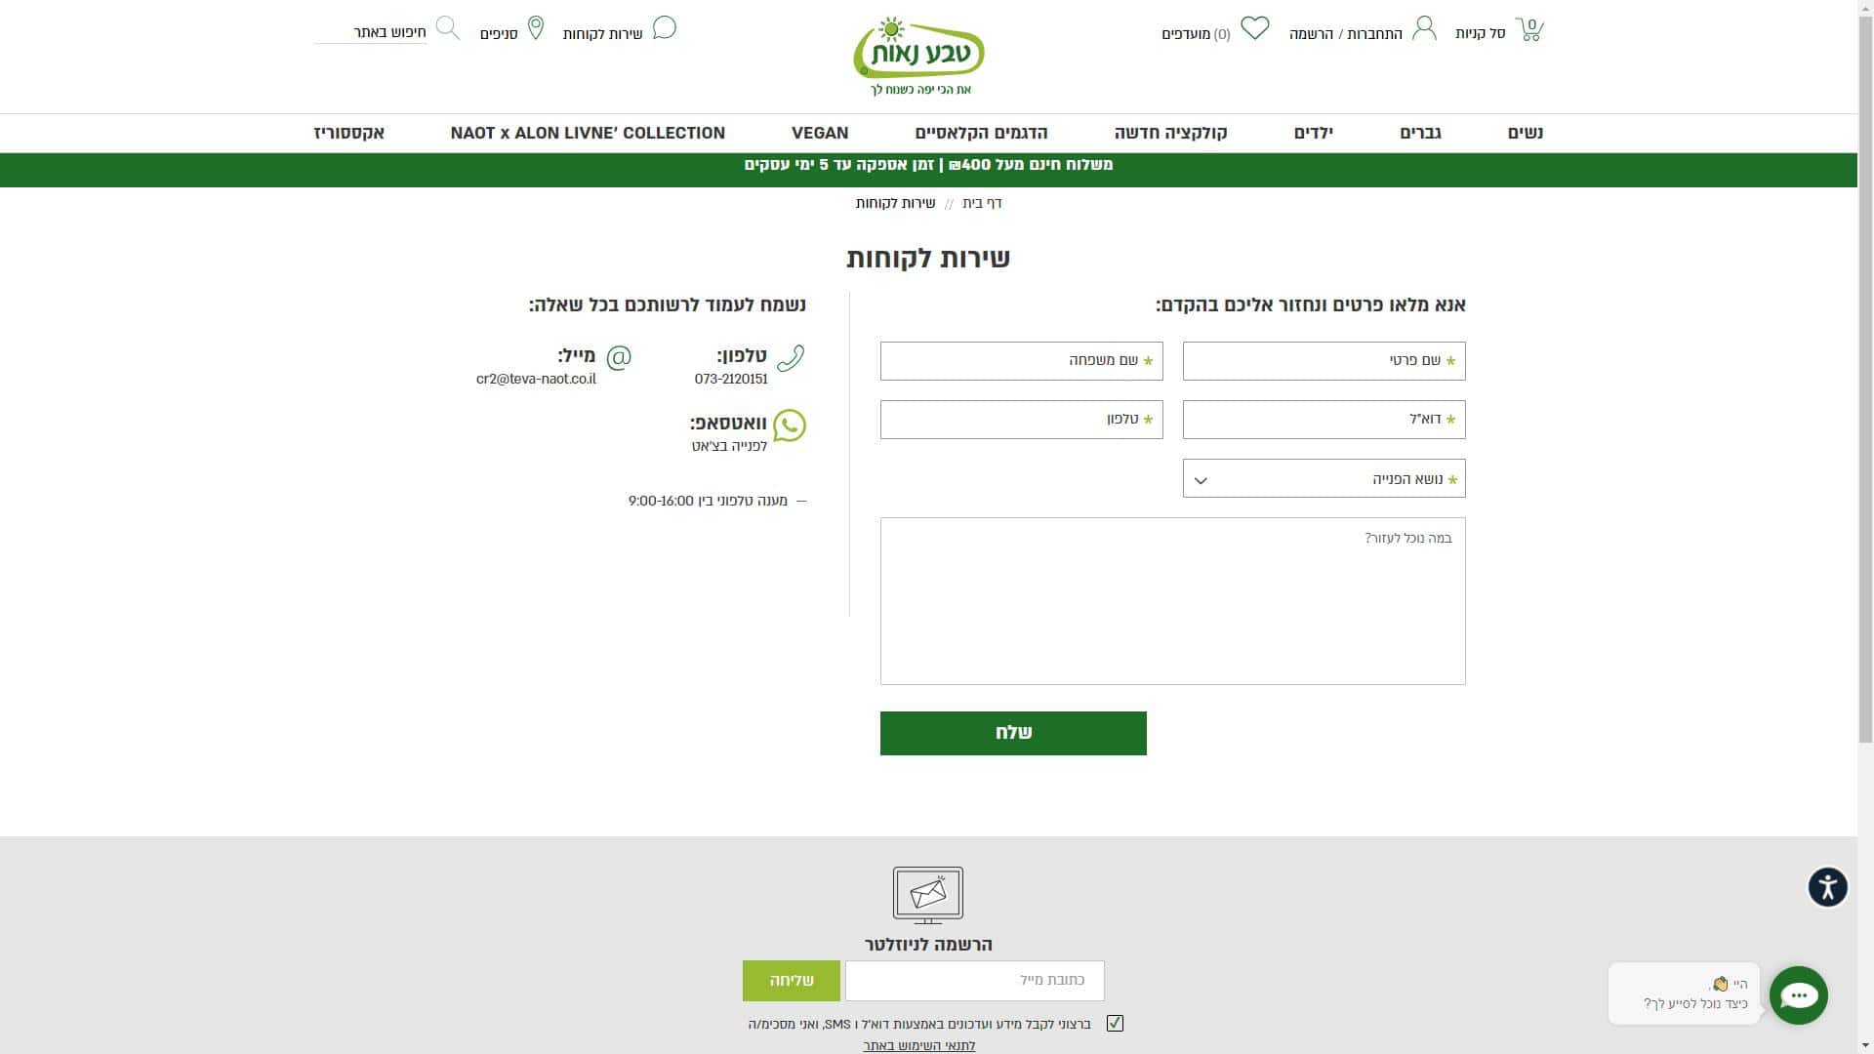Open the green live chat bubble
The height and width of the screenshot is (1054, 1874).
tap(1798, 994)
